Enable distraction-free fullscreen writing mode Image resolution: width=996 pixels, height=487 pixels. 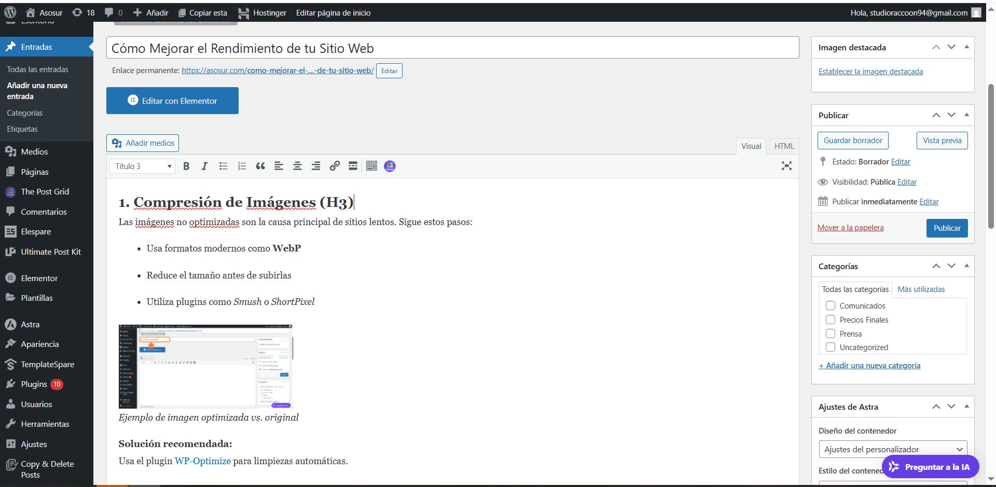[786, 166]
